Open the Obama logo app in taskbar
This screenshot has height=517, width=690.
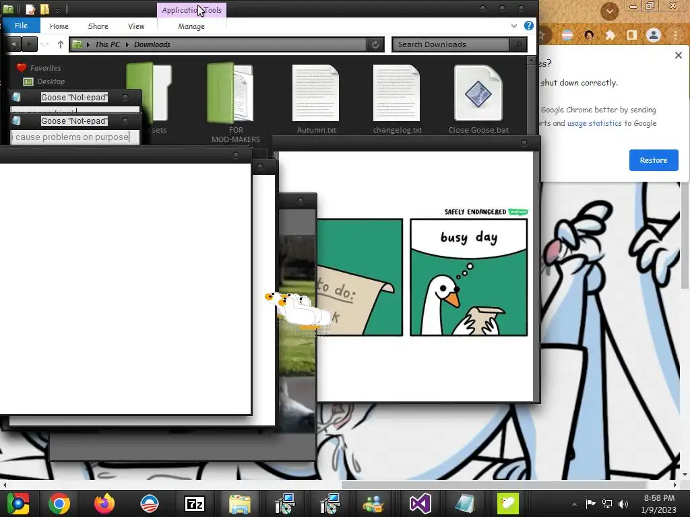150,504
